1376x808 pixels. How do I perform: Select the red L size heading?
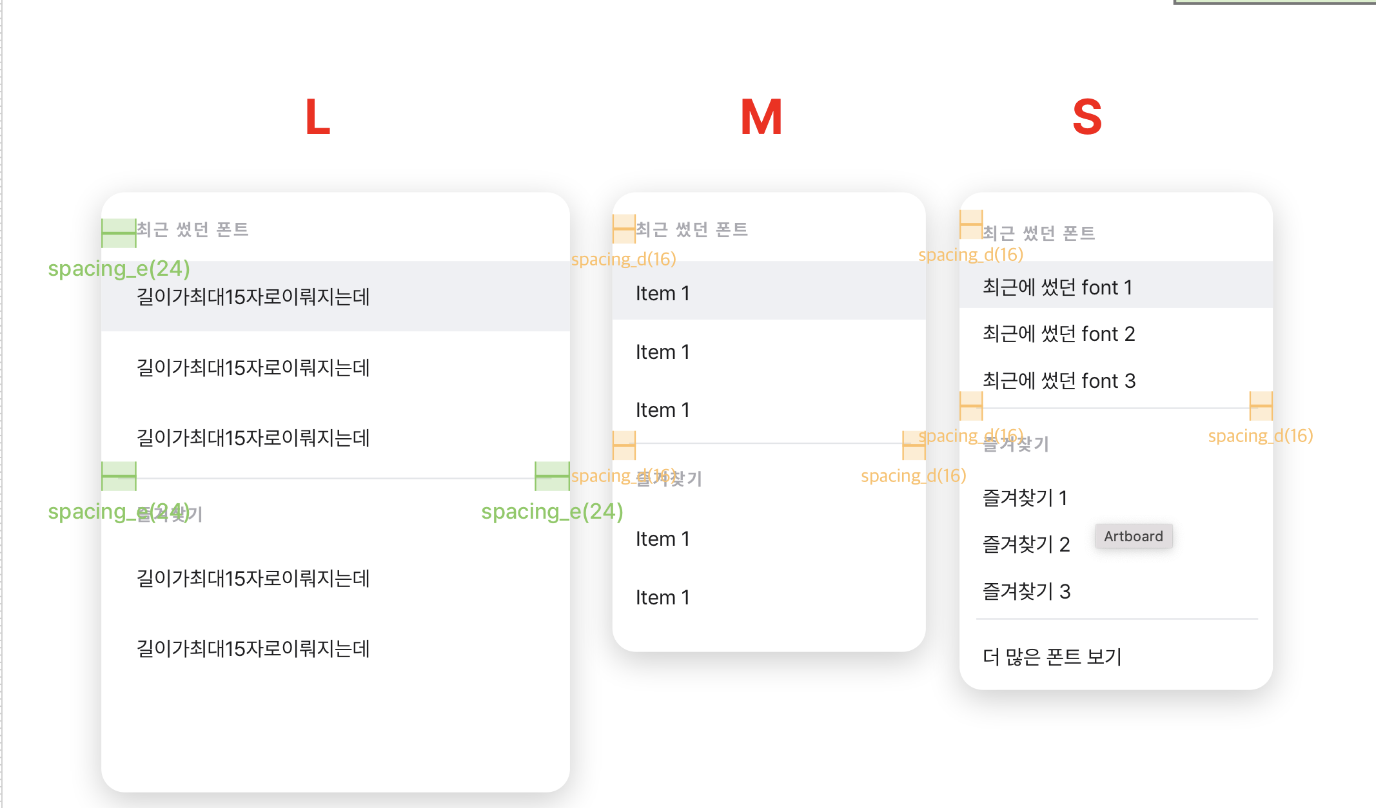(x=318, y=117)
